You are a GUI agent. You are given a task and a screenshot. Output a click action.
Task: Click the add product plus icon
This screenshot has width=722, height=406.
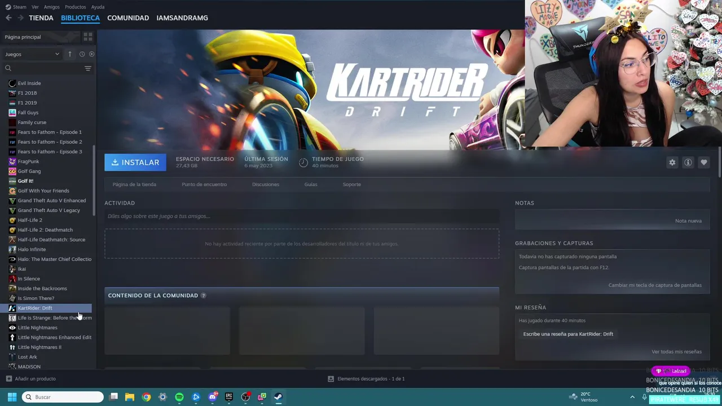(8, 379)
